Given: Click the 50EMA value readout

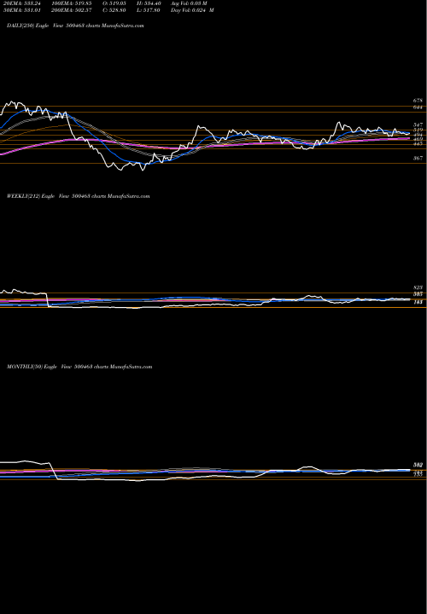Looking at the screenshot, I should [21, 10].
